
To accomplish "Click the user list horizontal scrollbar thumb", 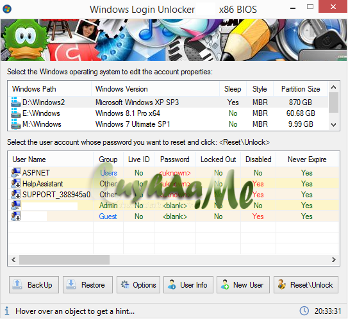I will (64, 259).
